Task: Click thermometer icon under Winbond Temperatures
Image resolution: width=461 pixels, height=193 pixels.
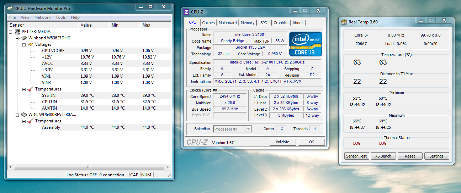Action: (x=31, y=89)
